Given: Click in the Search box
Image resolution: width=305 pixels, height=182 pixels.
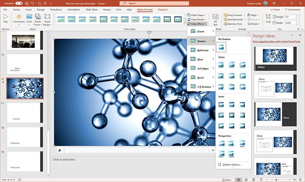Looking at the screenshot, I should pos(154,3).
